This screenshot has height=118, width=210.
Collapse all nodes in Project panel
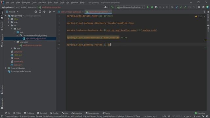pyautogui.click(x=44, y=12)
